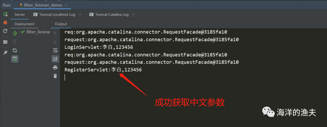Image resolution: width=327 pixels, height=127 pixels.
Task: Clear all console output with trash icon
Action: pos(55,76)
